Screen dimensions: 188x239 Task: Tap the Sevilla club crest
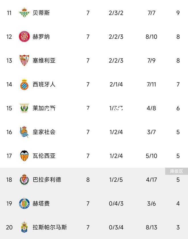(24, 60)
